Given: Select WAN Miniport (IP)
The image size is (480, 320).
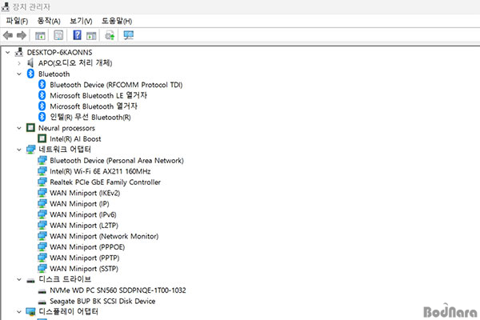Looking at the screenshot, I should tap(79, 204).
